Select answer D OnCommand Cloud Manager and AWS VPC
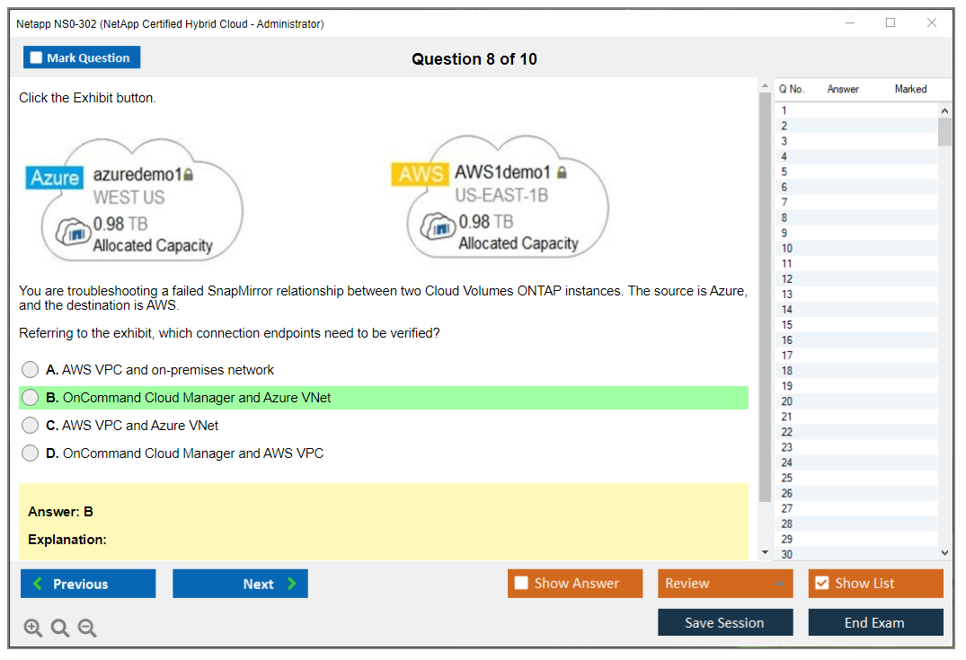The image size is (966, 660). coord(31,453)
